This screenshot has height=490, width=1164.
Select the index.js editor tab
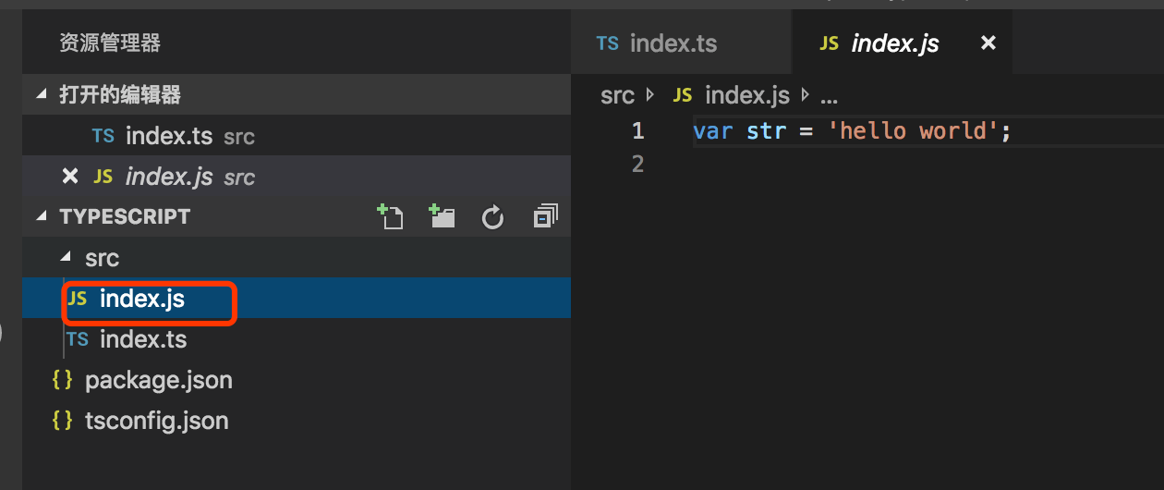[894, 43]
